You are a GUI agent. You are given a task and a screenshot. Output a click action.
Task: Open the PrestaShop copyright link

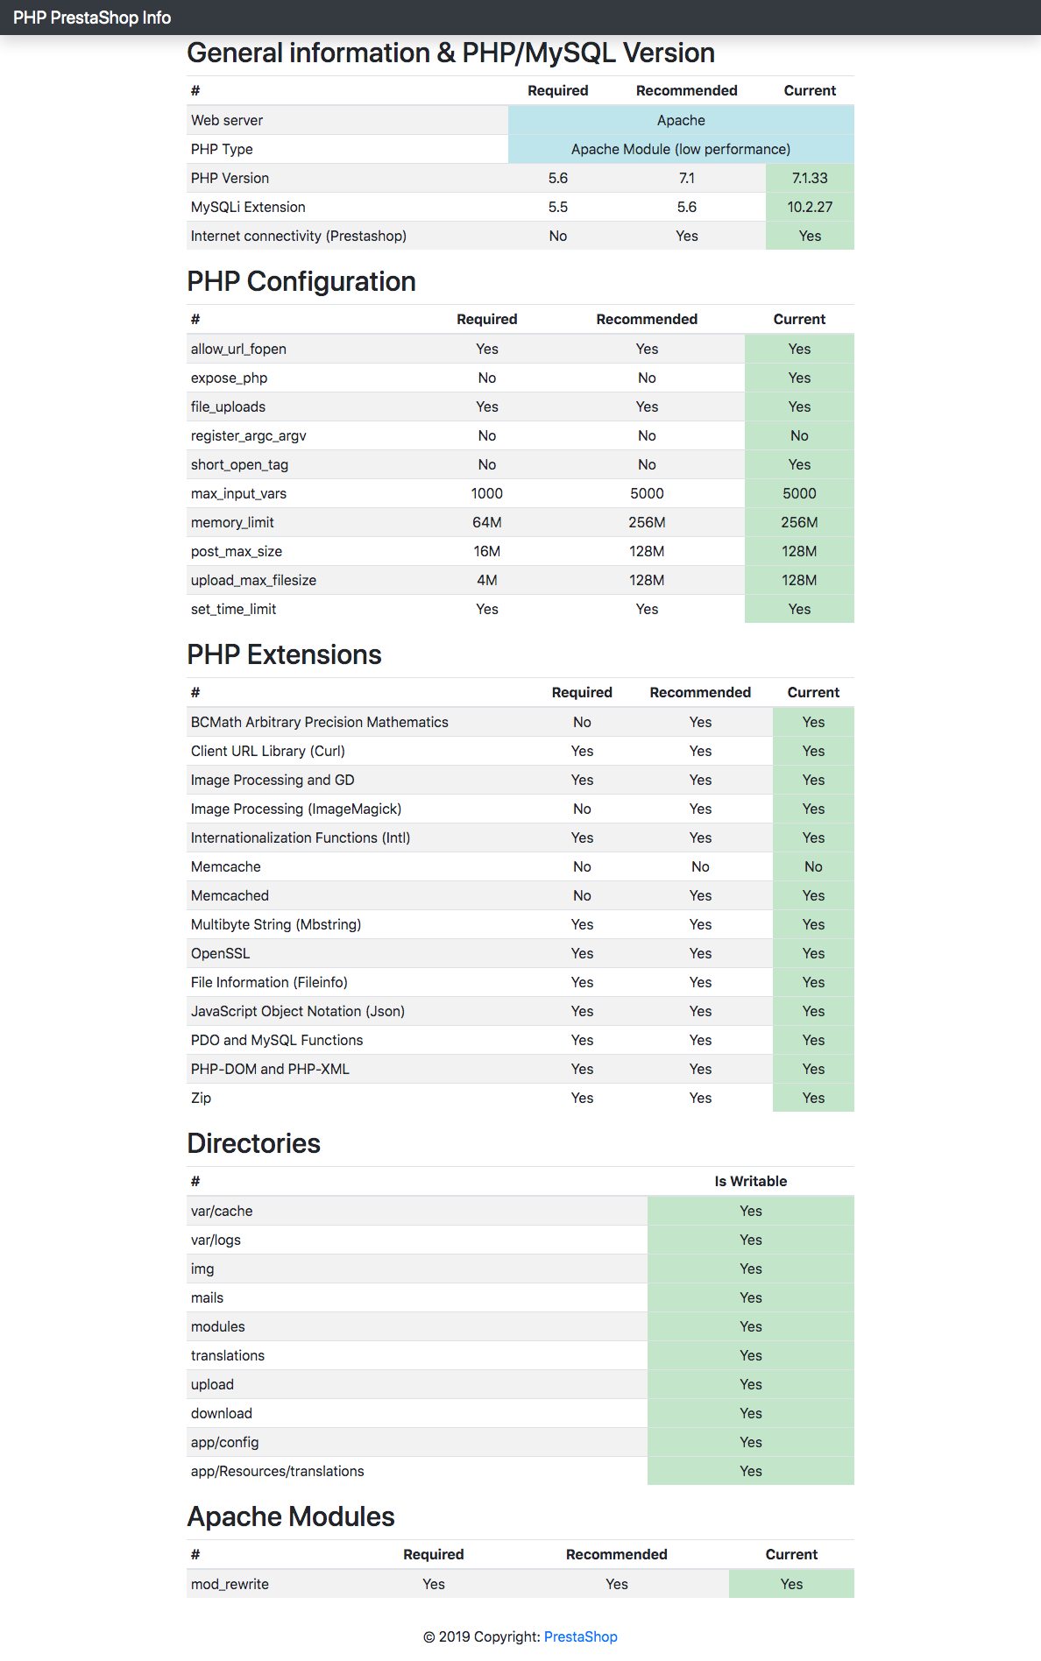point(580,1636)
